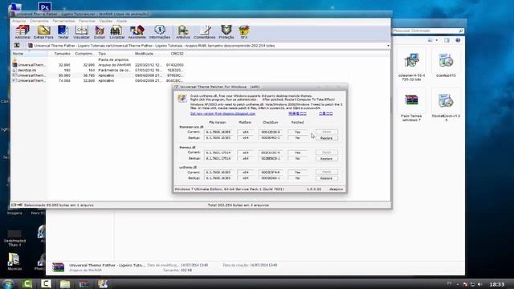
Task: Click the Proteção shield icon
Action: 226,32
